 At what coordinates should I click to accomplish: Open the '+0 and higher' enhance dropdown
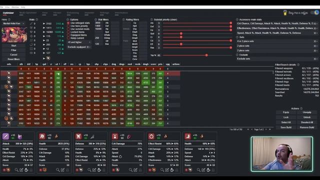point(79,42)
